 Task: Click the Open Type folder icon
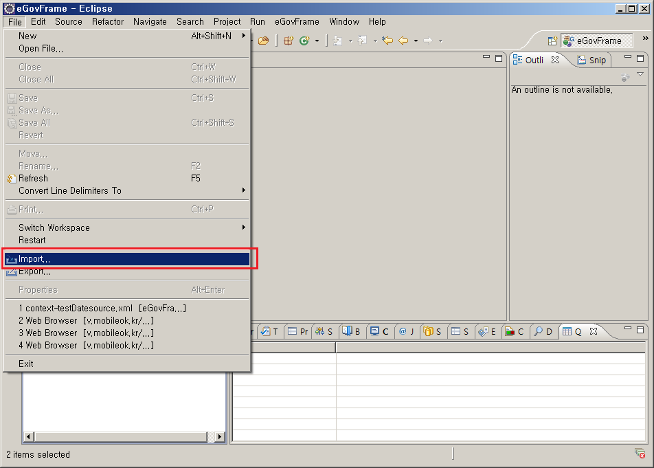[x=263, y=41]
